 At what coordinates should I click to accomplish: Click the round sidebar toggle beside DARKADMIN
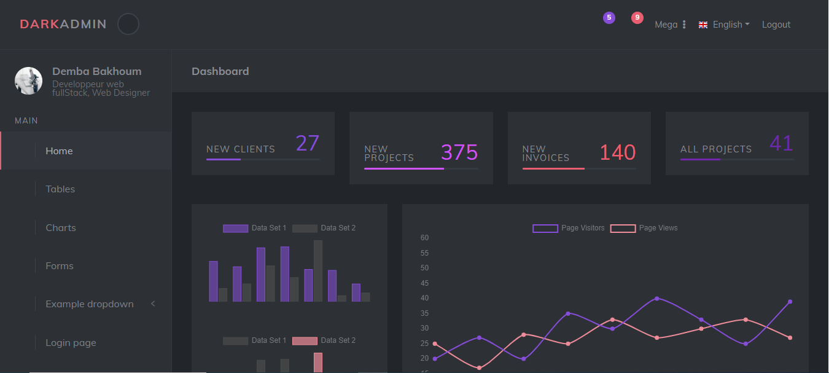(x=128, y=25)
